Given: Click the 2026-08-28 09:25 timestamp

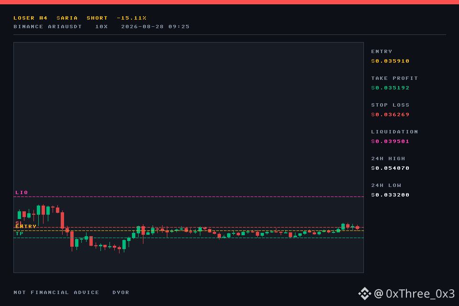Looking at the screenshot, I should (x=155, y=27).
